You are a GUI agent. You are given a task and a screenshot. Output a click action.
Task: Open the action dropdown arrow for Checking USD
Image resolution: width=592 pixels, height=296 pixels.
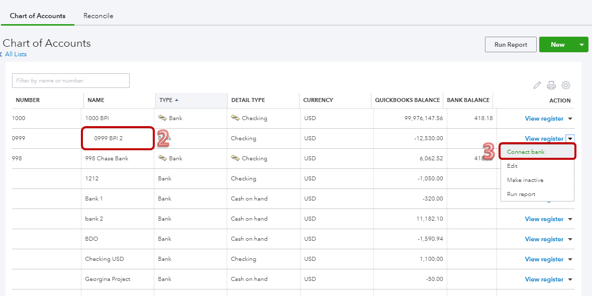coord(570,259)
